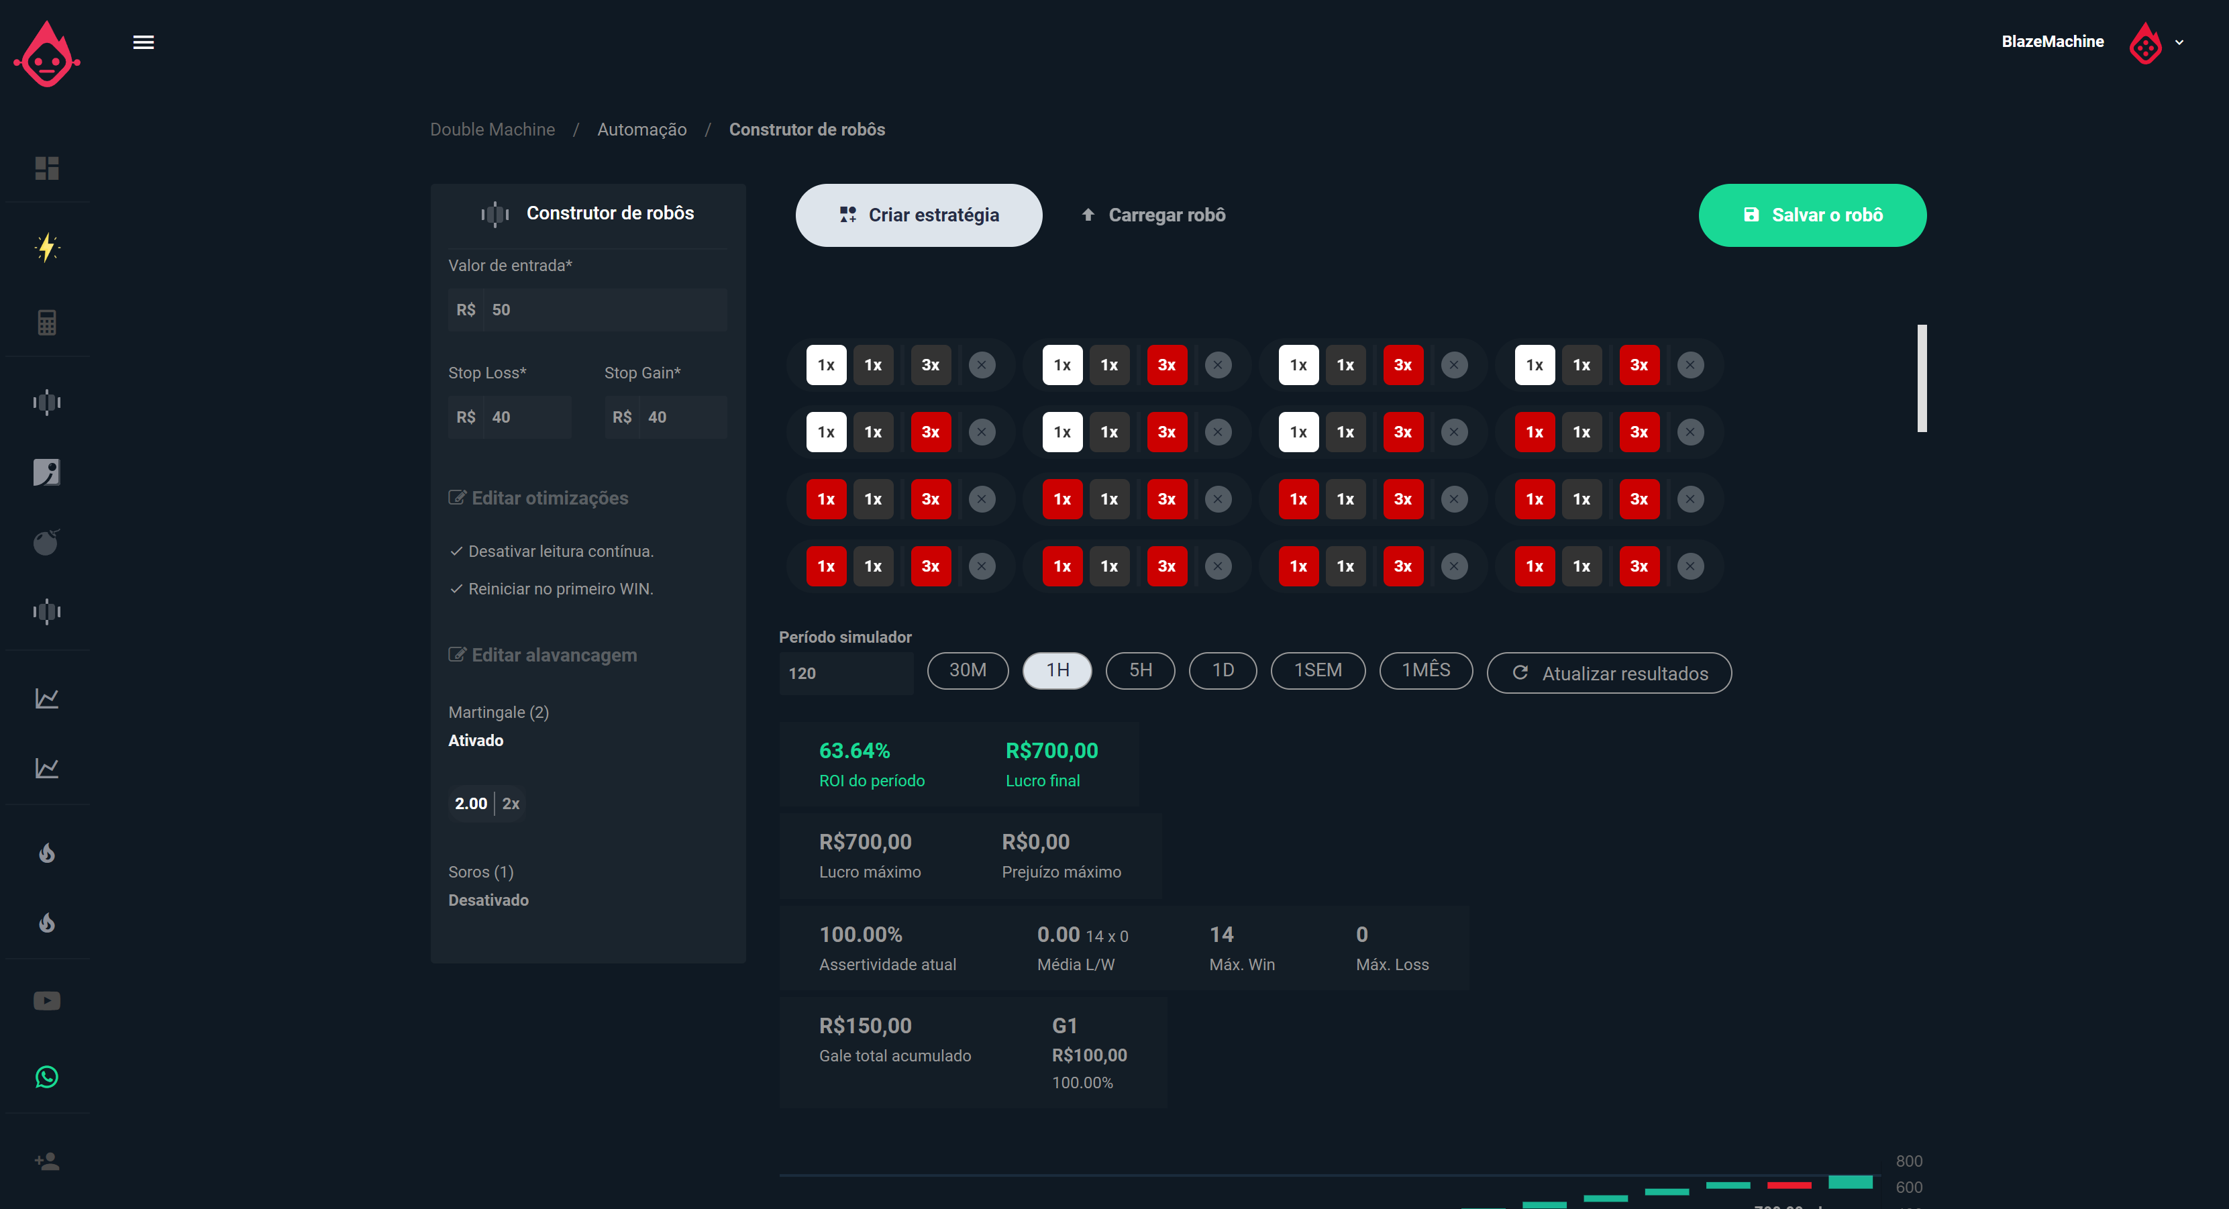Switch to the Carregar robô tab
The width and height of the screenshot is (2229, 1209).
tap(1153, 215)
